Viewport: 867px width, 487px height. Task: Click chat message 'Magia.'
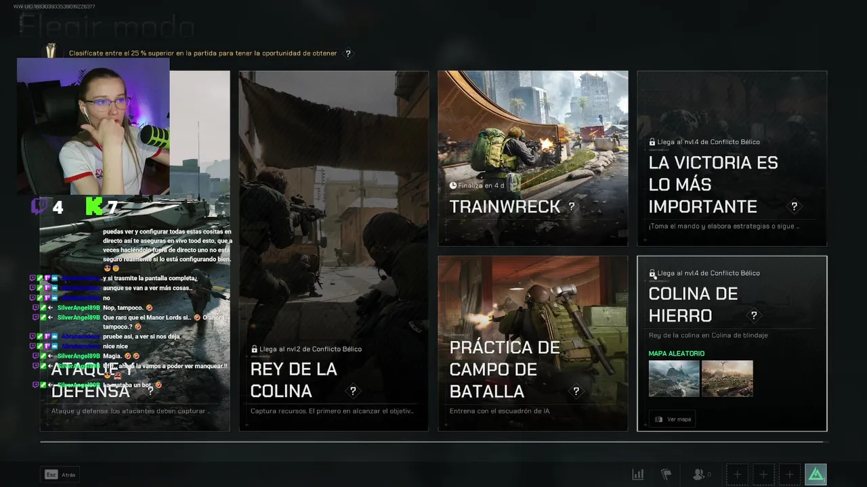tap(112, 356)
